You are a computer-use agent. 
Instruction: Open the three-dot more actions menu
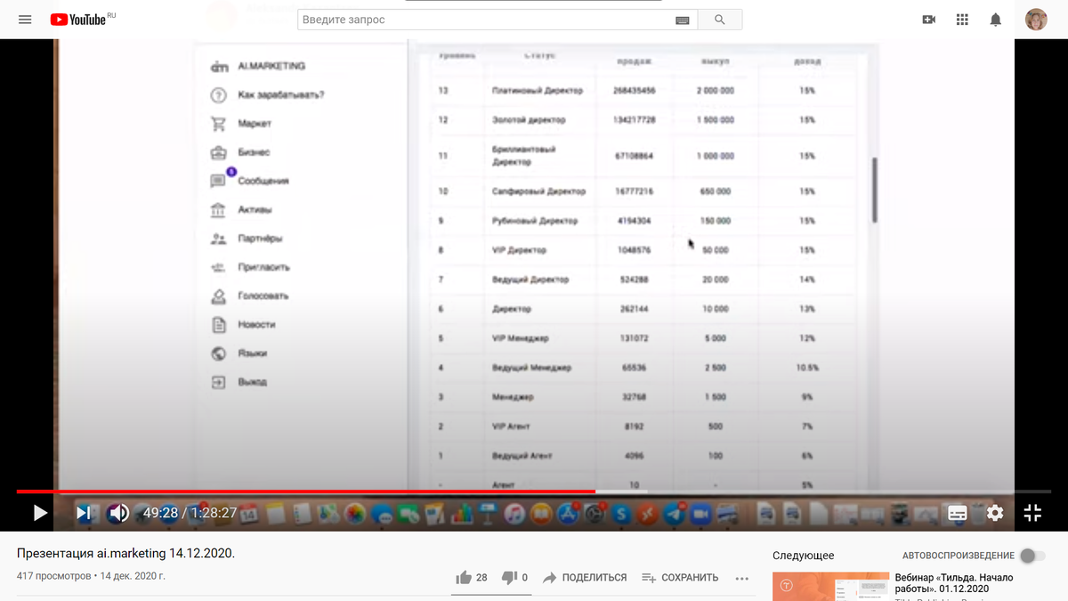(x=742, y=578)
